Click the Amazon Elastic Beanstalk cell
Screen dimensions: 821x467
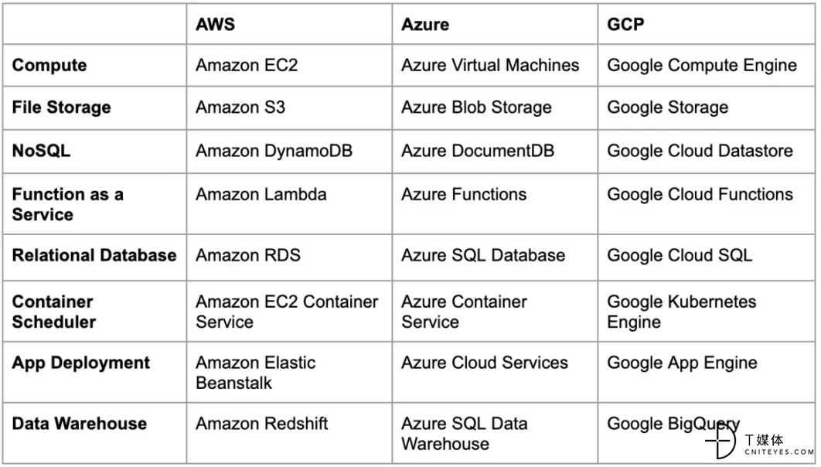pyautogui.click(x=289, y=372)
